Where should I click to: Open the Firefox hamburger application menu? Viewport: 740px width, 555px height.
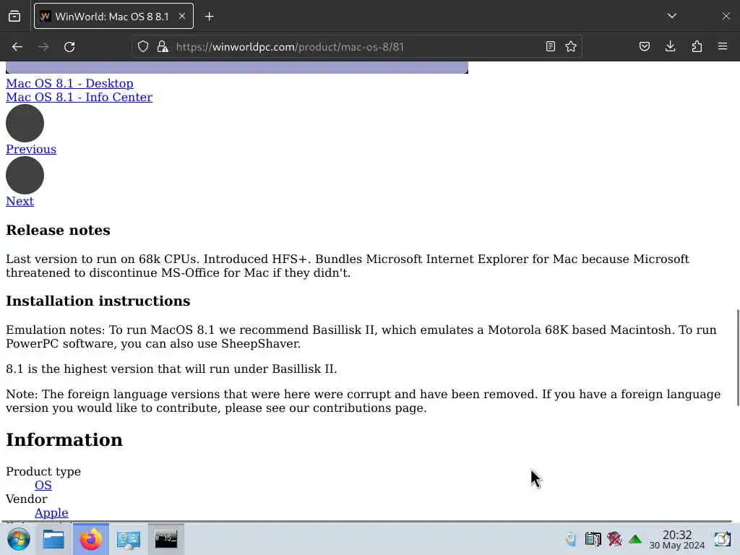pos(723,46)
